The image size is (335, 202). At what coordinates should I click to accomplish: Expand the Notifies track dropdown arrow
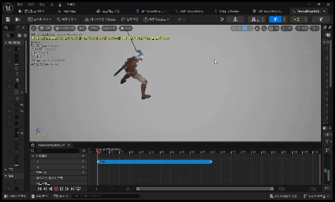click(83, 156)
